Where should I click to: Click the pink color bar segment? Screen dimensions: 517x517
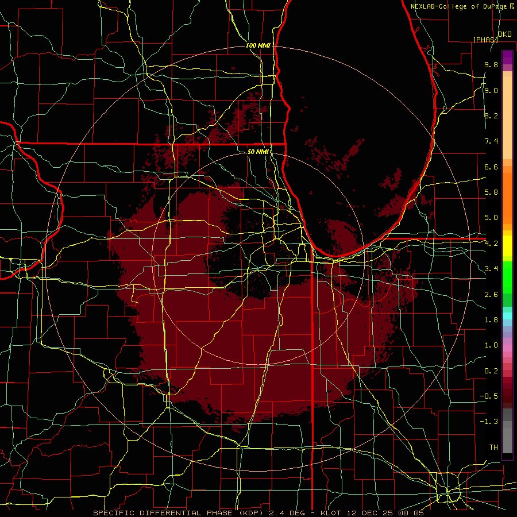coord(507,348)
